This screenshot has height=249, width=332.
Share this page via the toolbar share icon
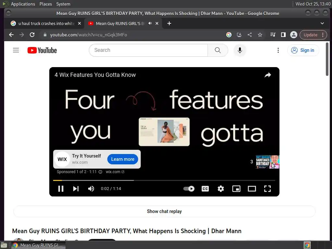(x=250, y=35)
